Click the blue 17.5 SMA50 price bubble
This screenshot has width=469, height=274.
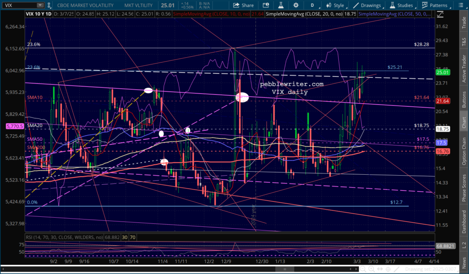pos(442,143)
